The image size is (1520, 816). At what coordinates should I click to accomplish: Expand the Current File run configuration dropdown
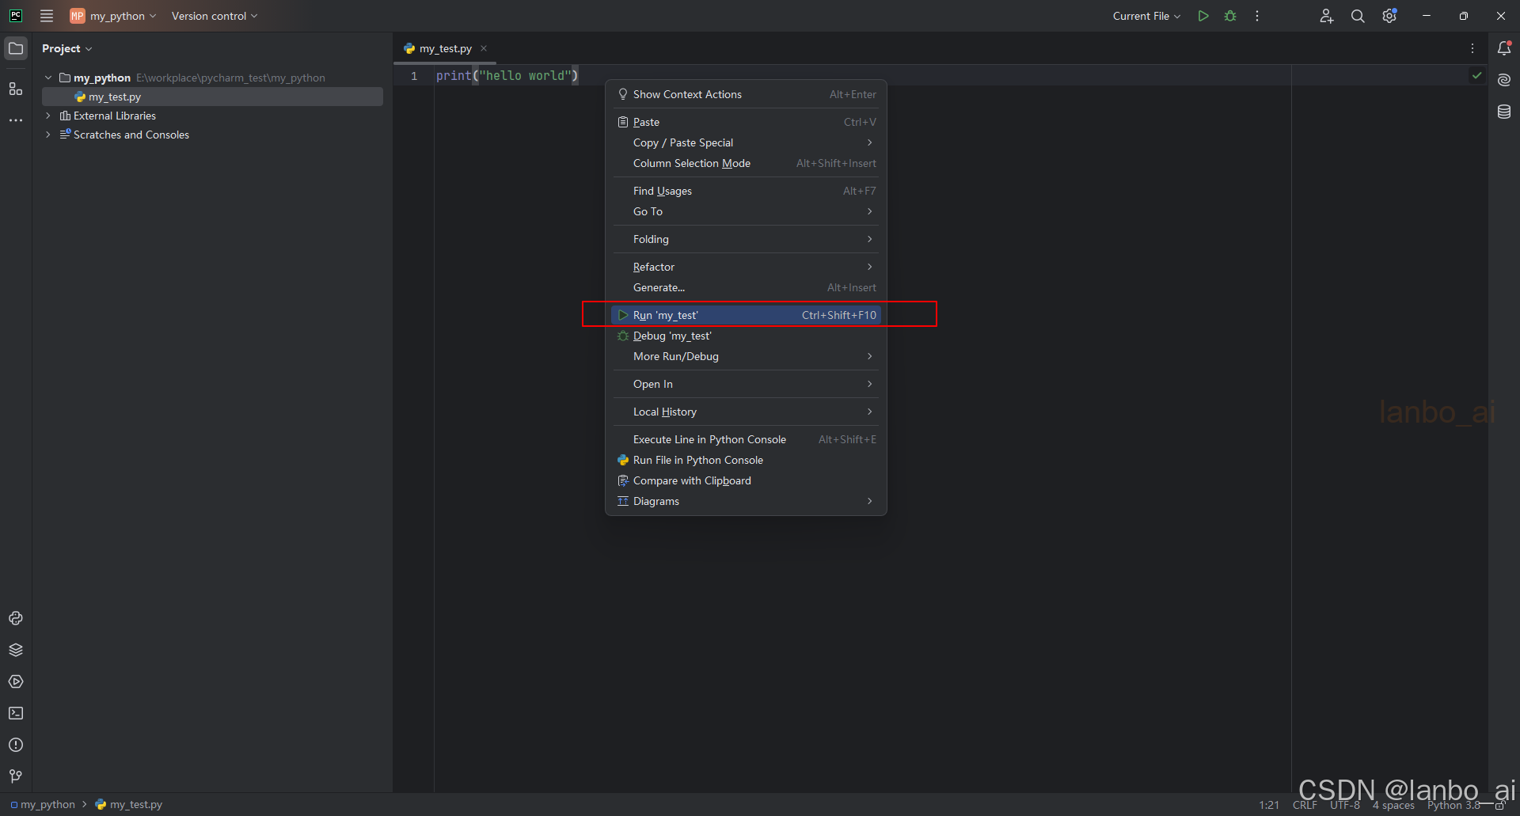pos(1146,16)
